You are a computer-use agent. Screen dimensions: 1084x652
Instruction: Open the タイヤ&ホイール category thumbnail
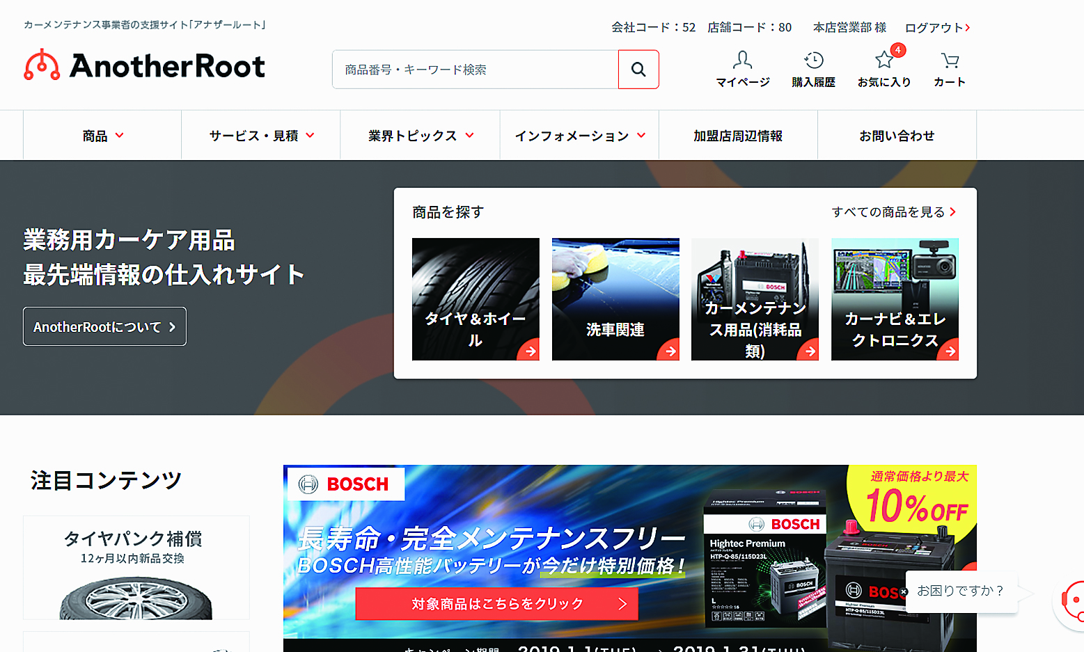[476, 299]
